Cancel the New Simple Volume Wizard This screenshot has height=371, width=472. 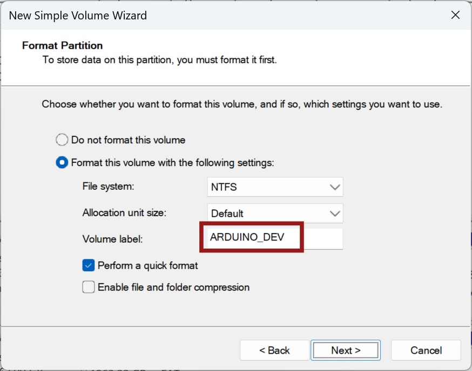[426, 351]
